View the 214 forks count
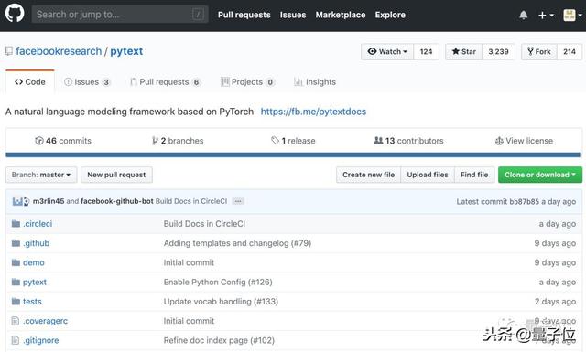This screenshot has height=352, width=586. (x=570, y=51)
